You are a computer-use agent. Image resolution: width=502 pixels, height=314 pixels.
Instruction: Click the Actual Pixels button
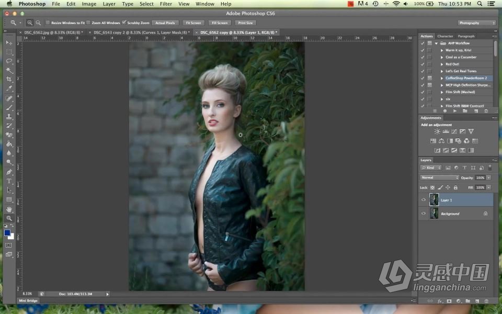pos(165,23)
